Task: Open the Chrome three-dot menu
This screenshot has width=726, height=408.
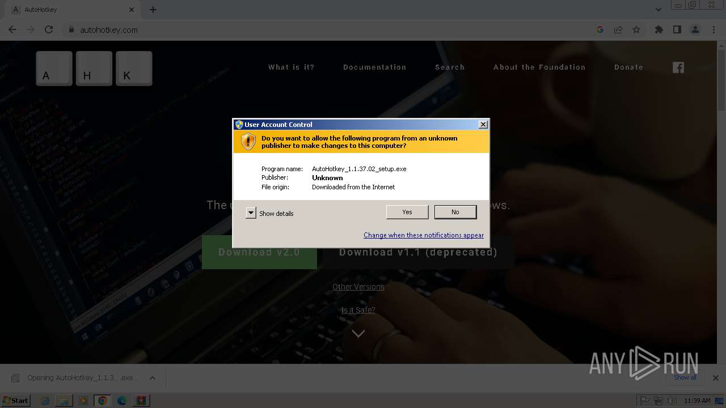Action: tap(714, 29)
